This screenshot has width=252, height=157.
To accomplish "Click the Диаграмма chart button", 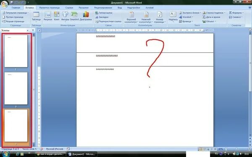I will point(86,16).
